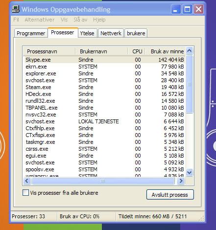
Task: Open the Slå av menu
Action: [x=80, y=20]
